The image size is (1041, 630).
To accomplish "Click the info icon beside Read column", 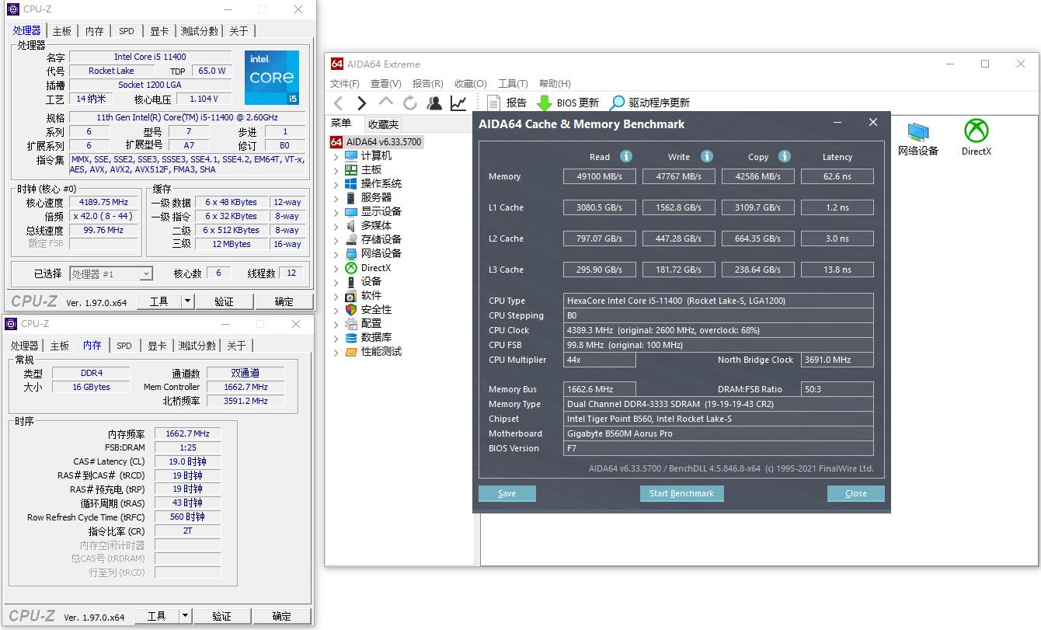I will pyautogui.click(x=625, y=156).
